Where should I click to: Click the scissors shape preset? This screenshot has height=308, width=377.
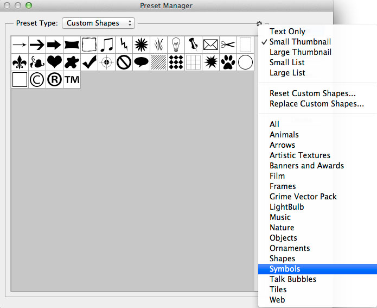click(x=228, y=45)
